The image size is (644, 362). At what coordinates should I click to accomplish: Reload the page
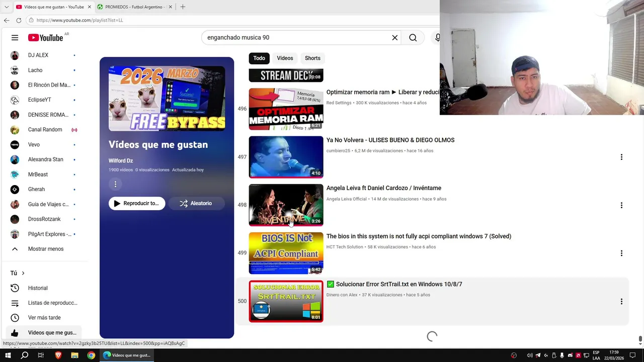pos(19,20)
